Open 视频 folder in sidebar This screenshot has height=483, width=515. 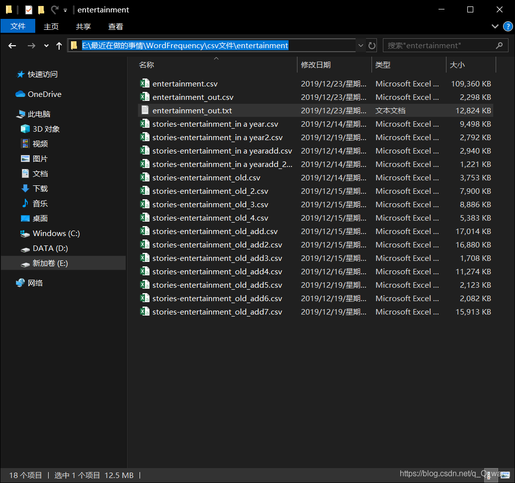[34, 144]
